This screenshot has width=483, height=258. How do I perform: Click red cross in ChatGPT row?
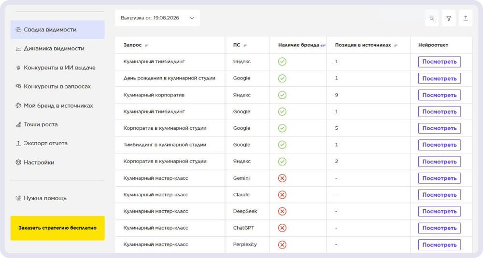tap(282, 228)
